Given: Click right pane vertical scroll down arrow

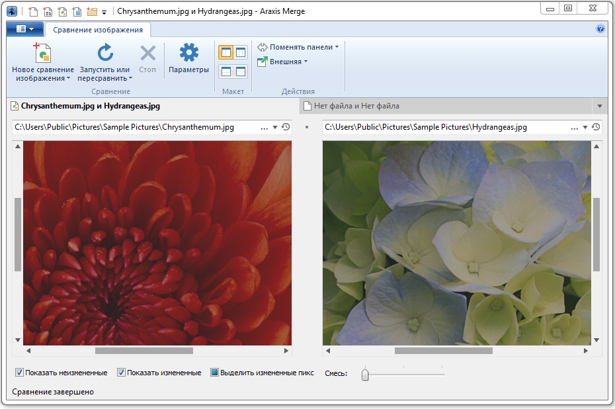Looking at the screenshot, I should (596, 340).
